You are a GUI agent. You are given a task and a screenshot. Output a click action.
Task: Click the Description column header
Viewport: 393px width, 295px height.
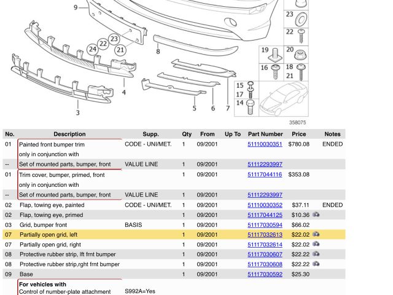click(69, 134)
